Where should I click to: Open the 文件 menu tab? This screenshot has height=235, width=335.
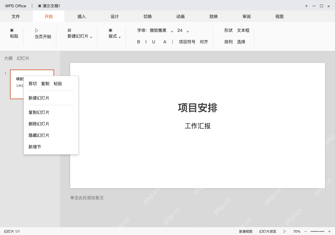tap(16, 16)
